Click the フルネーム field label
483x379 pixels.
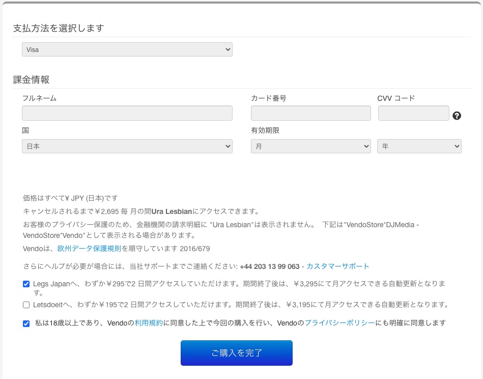[39, 98]
